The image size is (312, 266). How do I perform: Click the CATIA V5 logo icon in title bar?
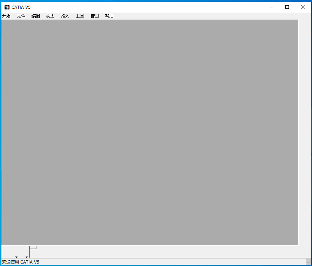point(7,7)
